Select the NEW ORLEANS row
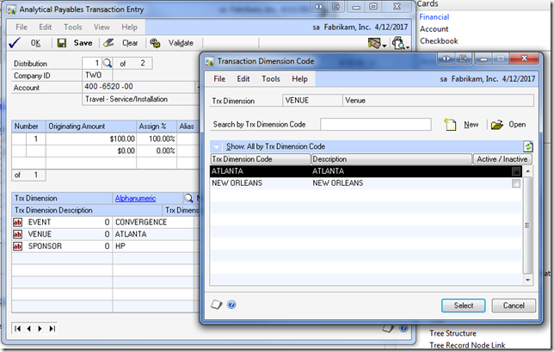 pos(366,183)
